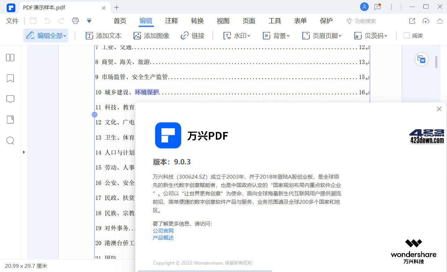Open the search panel
This screenshot has width=447, height=272.
click(x=10, y=141)
